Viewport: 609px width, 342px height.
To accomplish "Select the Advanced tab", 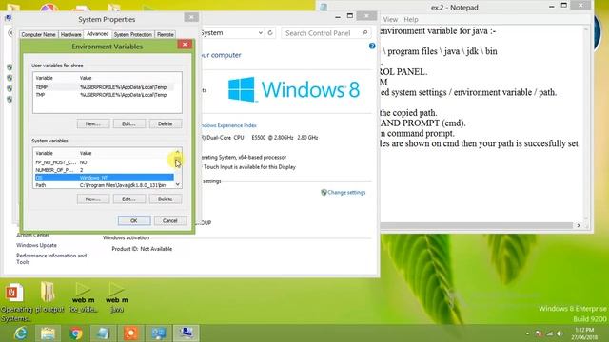I will pyautogui.click(x=97, y=34).
